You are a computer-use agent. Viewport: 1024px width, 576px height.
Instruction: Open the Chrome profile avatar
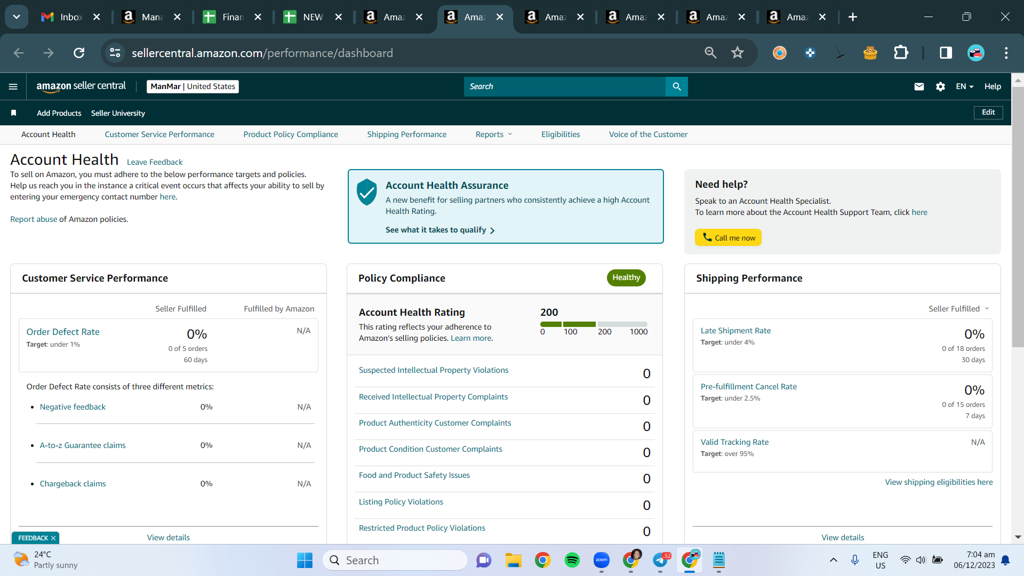tap(976, 53)
